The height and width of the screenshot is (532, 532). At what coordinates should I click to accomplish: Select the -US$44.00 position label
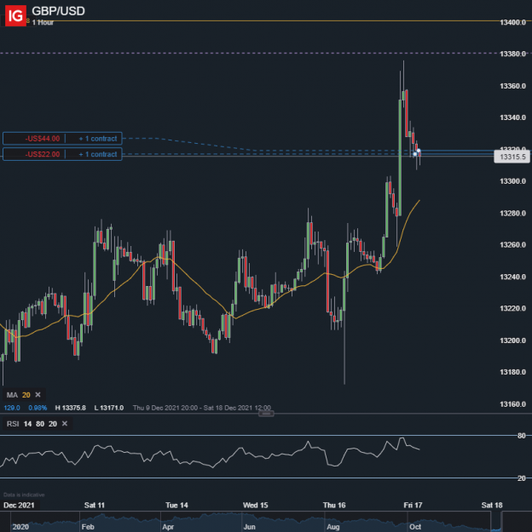(x=42, y=139)
